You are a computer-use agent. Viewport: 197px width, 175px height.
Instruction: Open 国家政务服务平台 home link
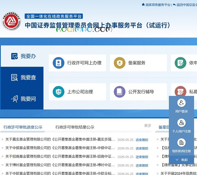coord(158,5)
